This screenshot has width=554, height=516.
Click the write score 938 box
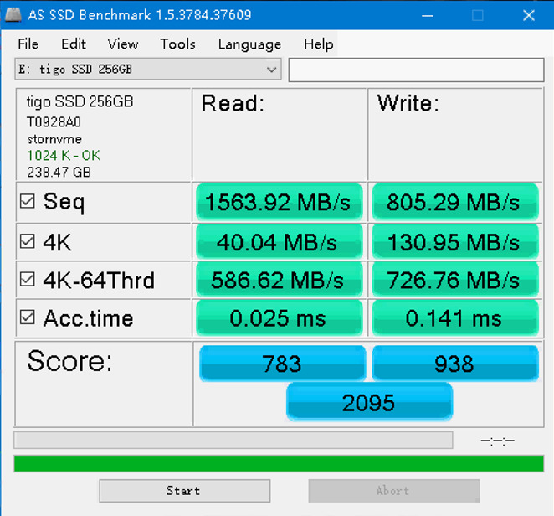(x=454, y=364)
